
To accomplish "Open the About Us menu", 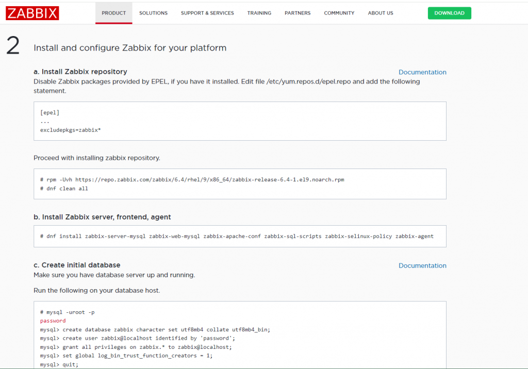I will click(x=381, y=13).
